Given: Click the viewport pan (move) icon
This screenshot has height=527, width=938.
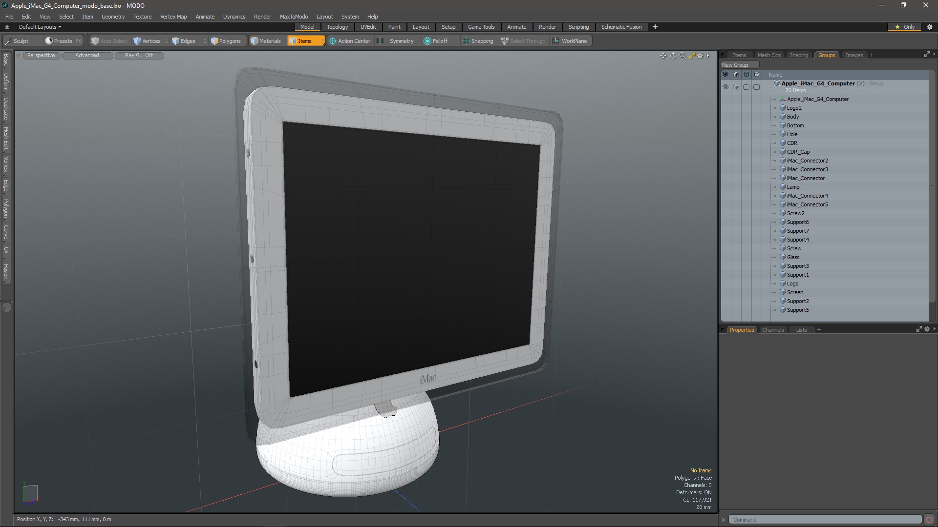Looking at the screenshot, I should [663, 56].
